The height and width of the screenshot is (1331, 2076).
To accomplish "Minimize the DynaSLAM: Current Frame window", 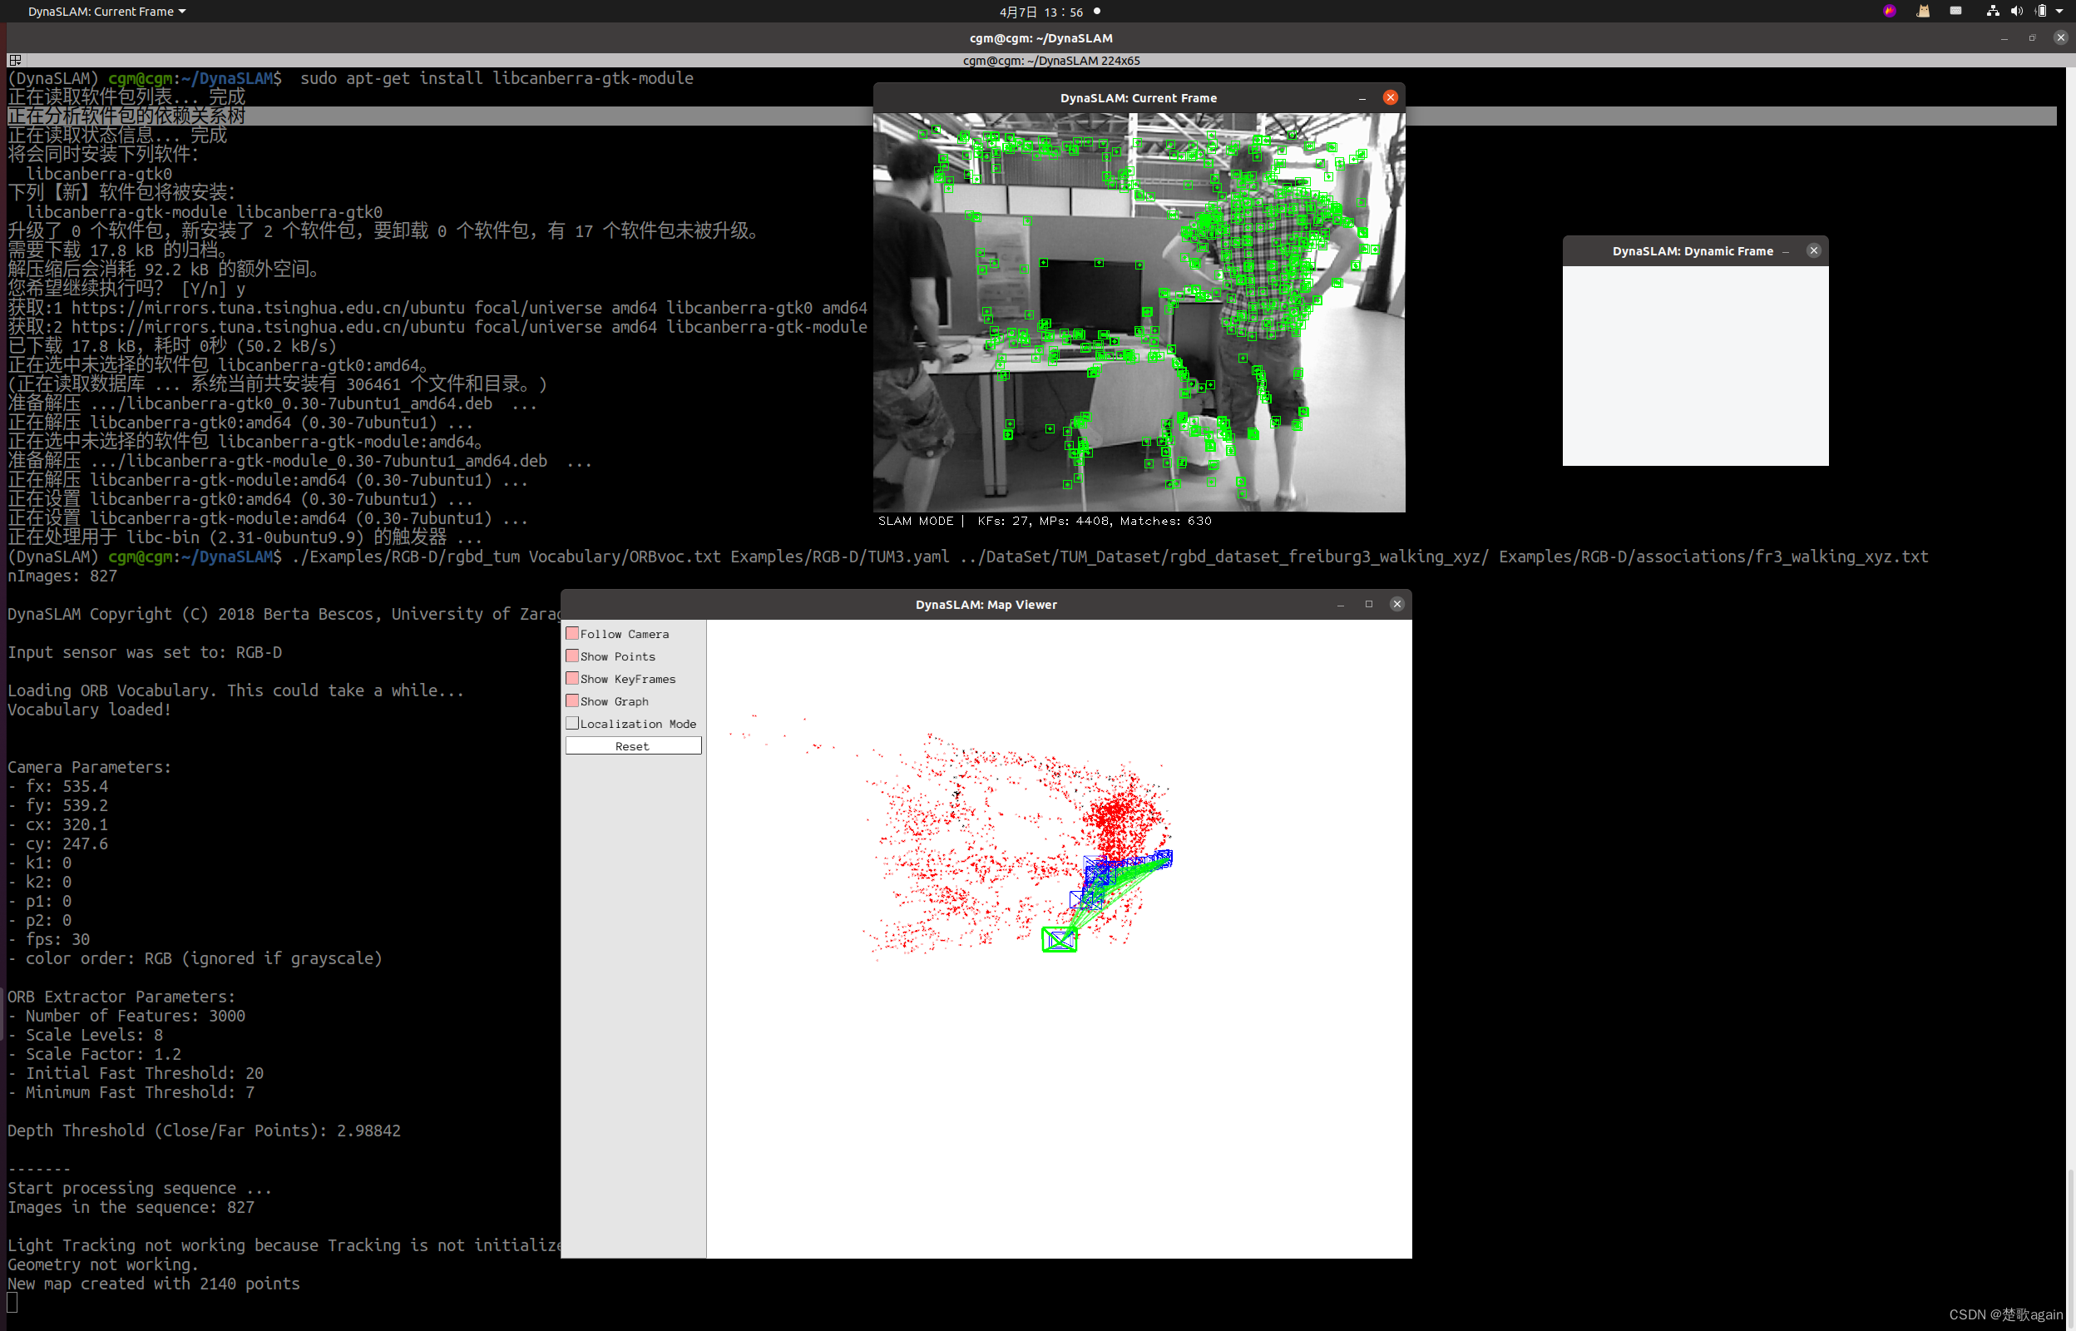I will 1362,98.
